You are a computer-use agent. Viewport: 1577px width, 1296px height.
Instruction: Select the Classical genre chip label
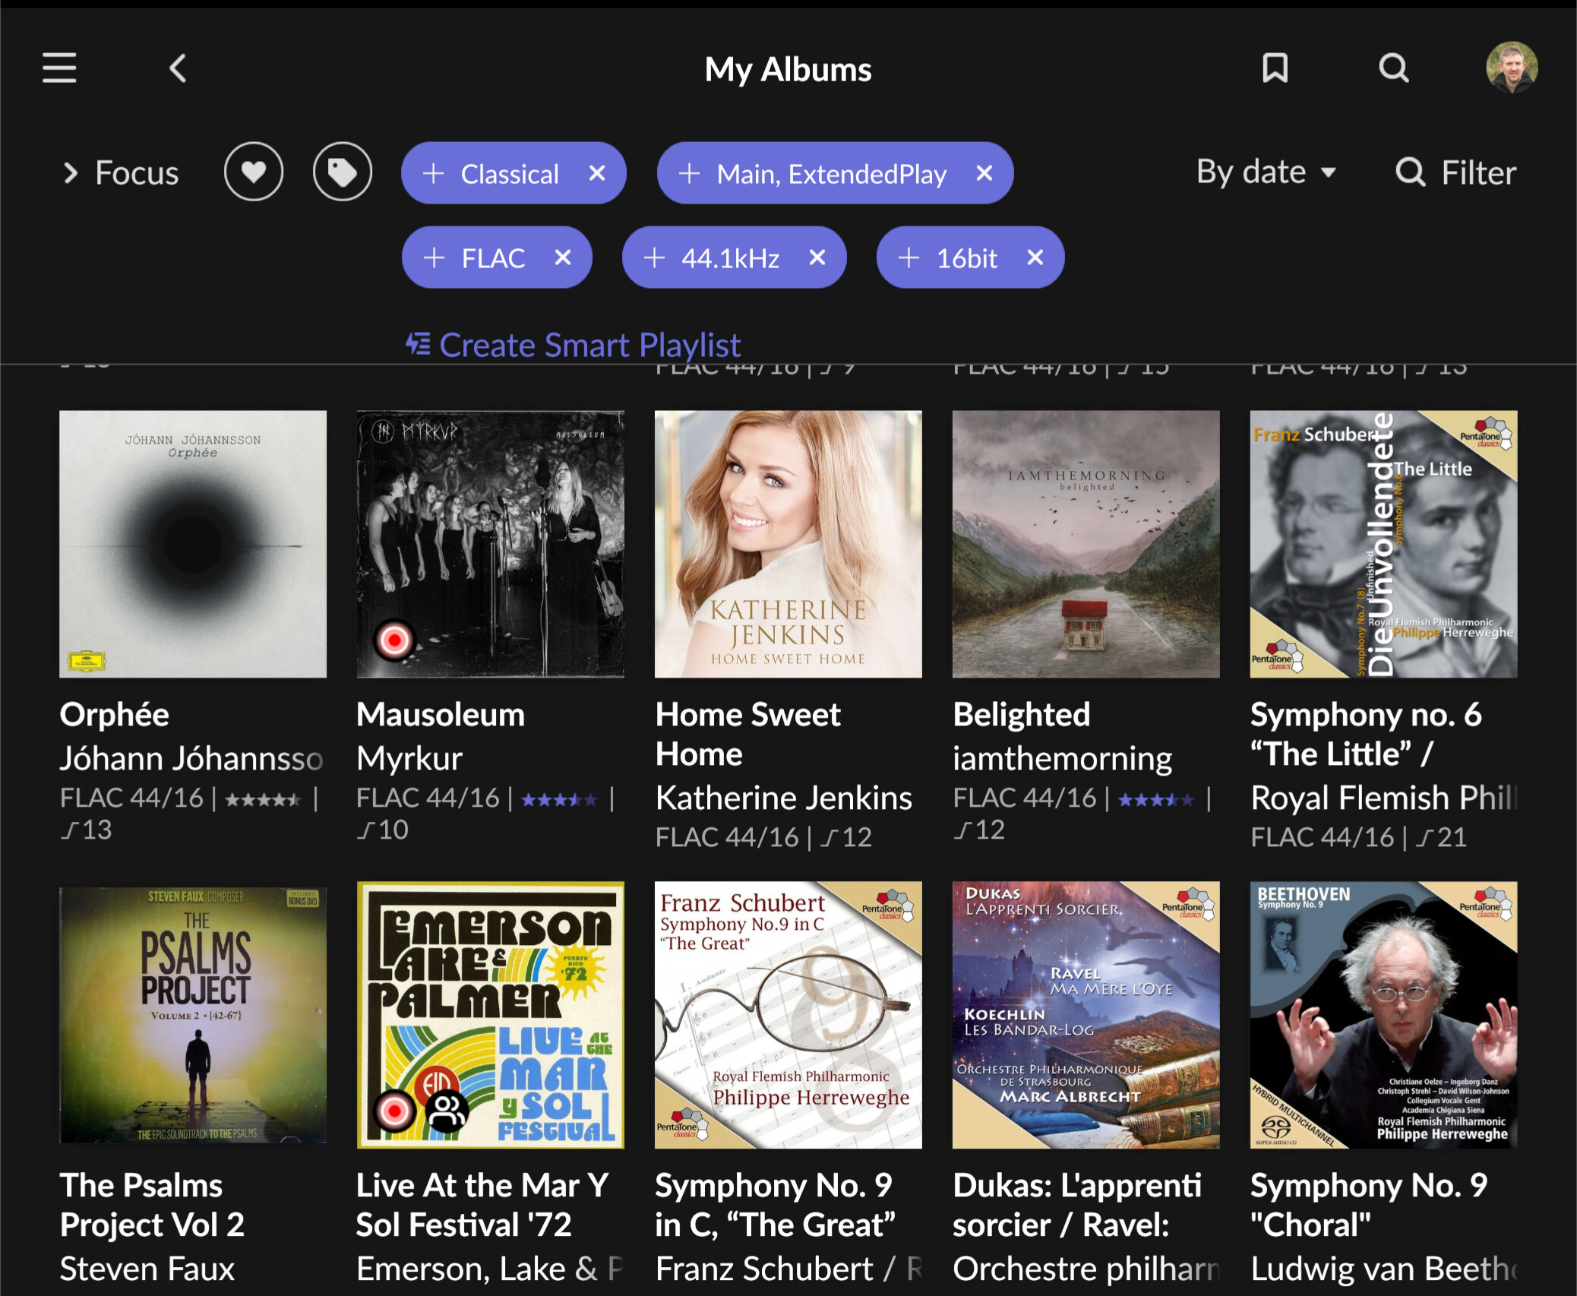(x=510, y=174)
